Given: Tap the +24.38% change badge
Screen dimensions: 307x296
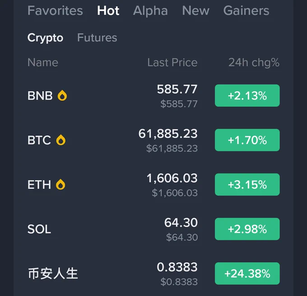Looking at the screenshot, I should 247,273.
